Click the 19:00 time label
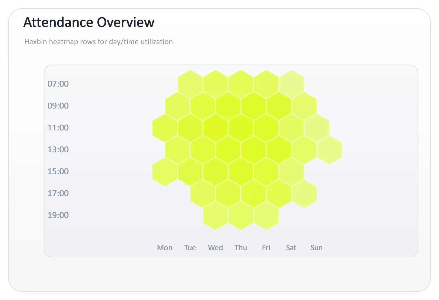The image size is (439, 300). [58, 215]
